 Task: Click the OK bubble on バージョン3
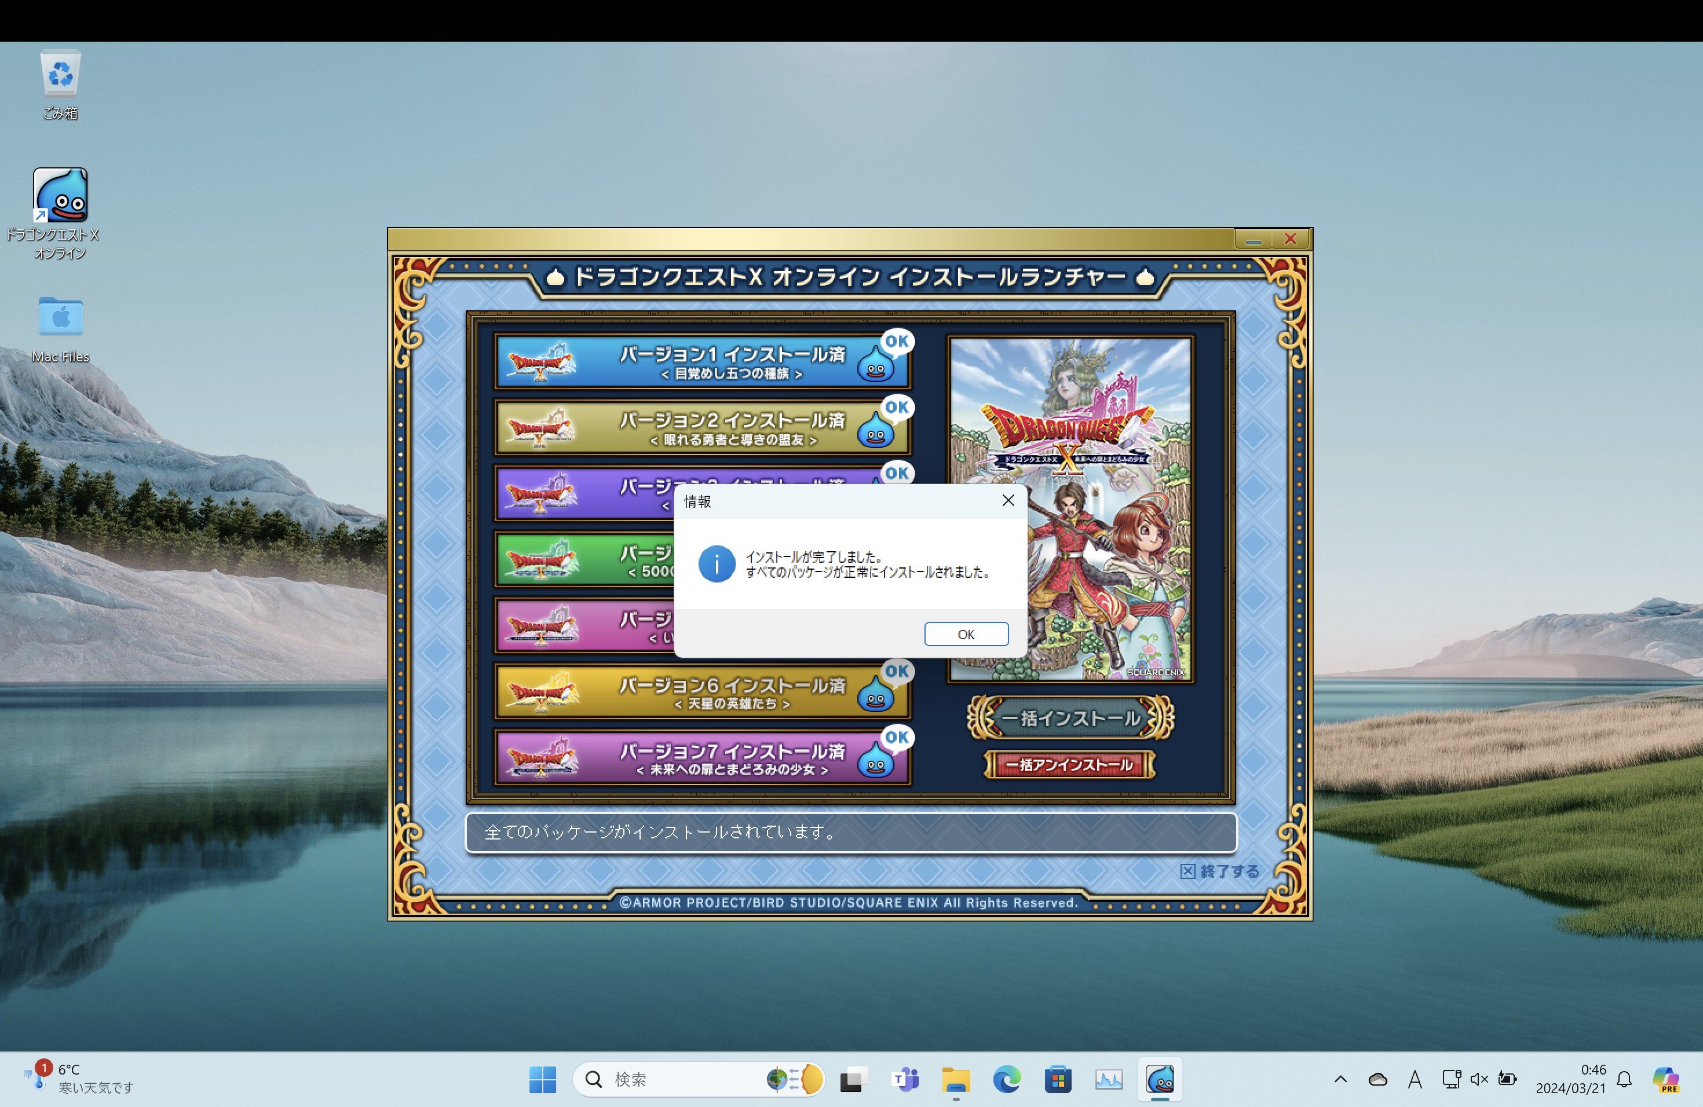click(x=897, y=472)
